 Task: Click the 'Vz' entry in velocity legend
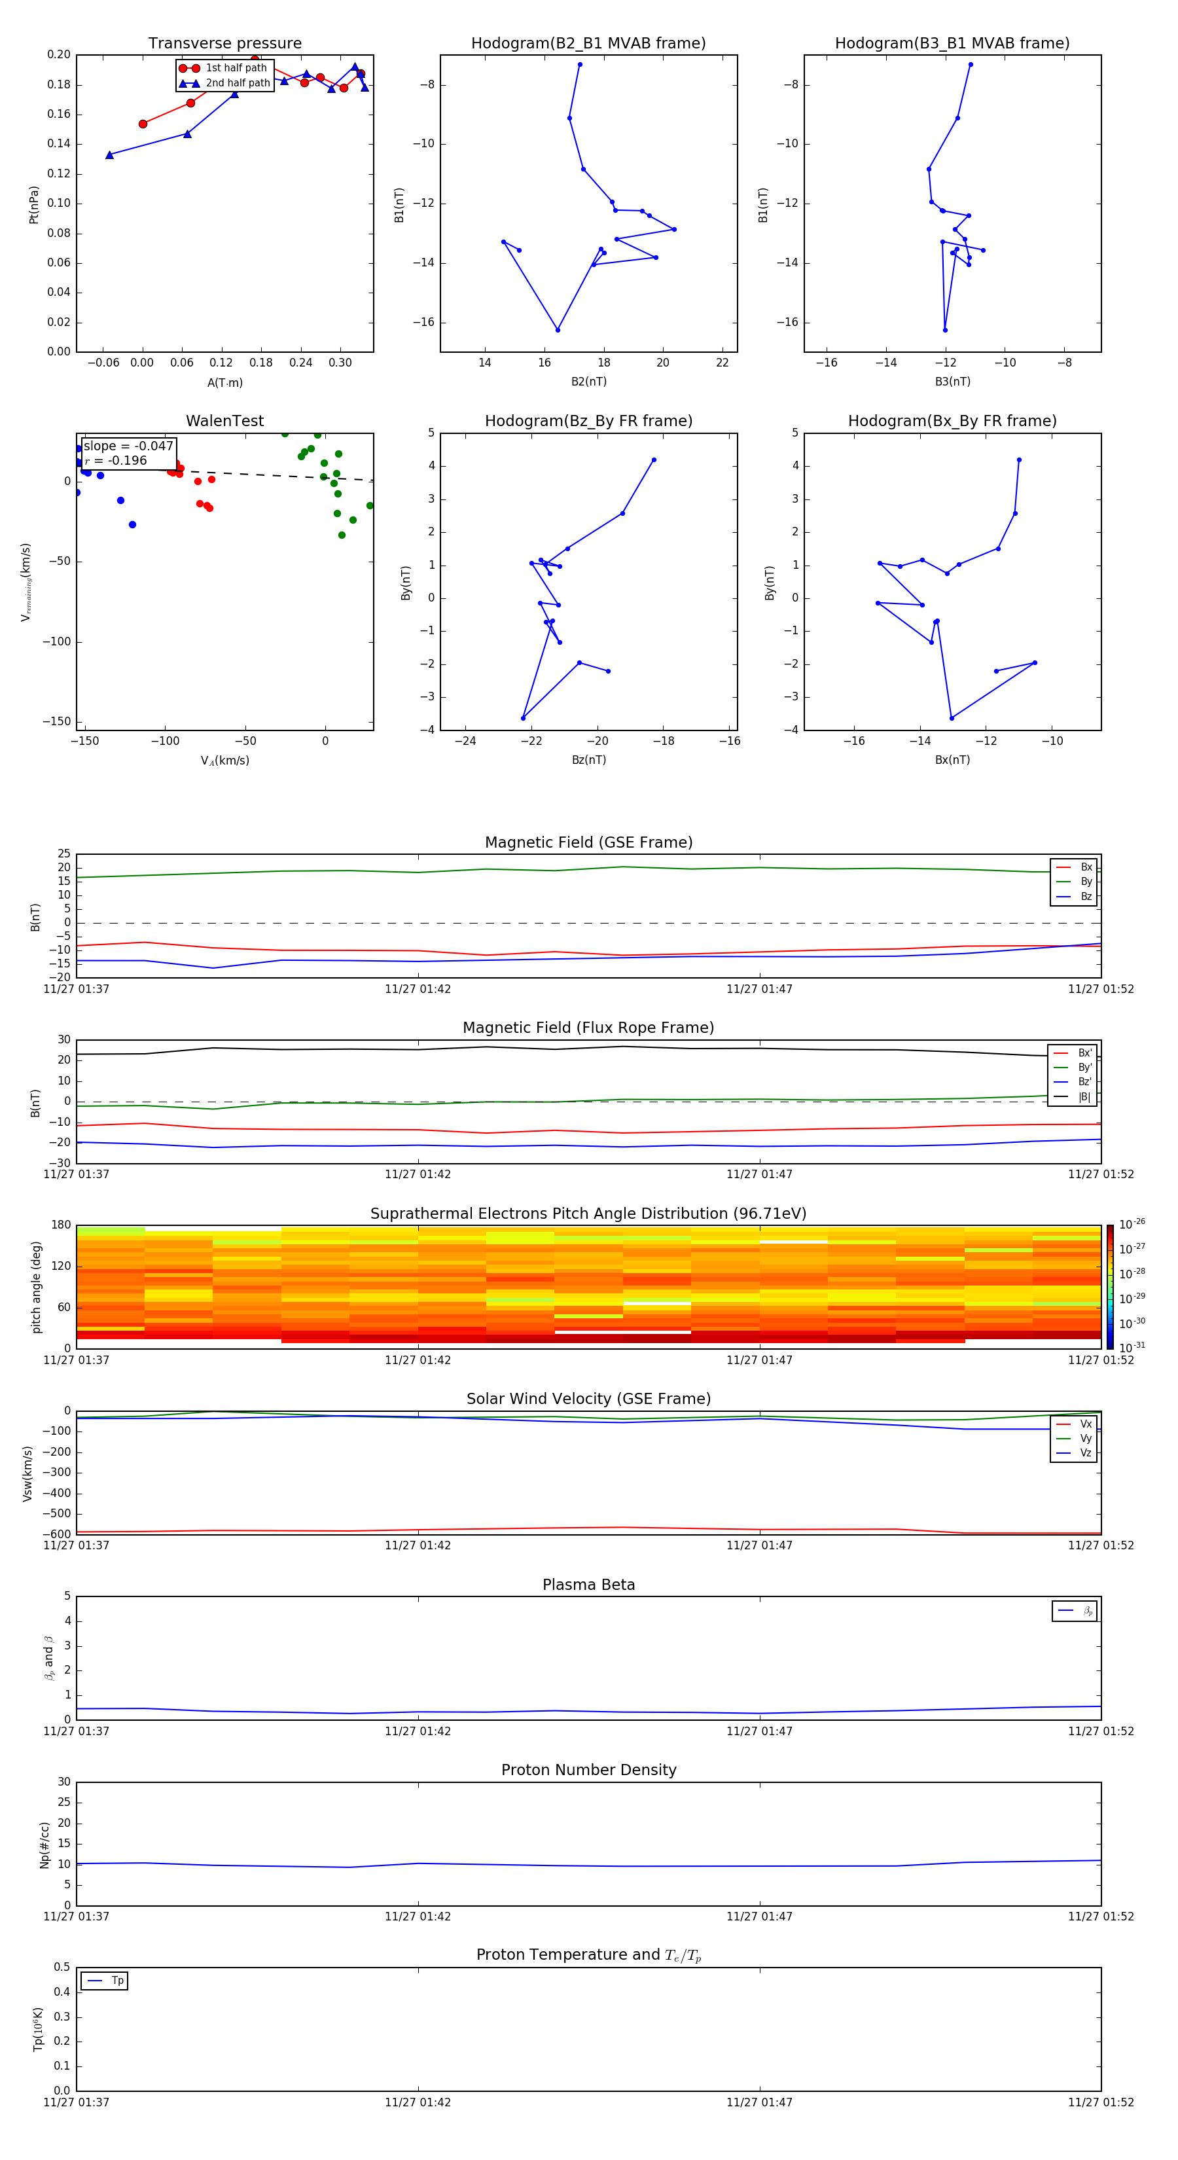point(1074,1453)
